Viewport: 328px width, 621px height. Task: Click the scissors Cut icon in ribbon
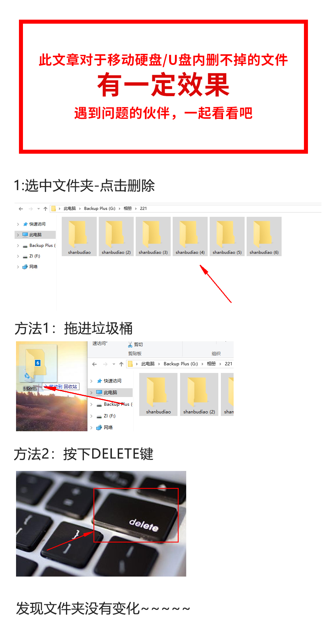tap(130, 345)
